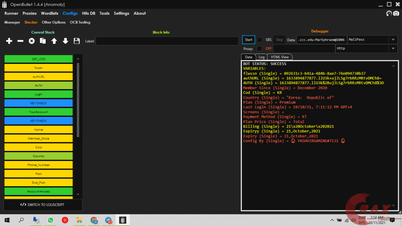The height and width of the screenshot is (226, 402).
Task: Enable the SBS checkbox in Debugger
Action: click(260, 40)
